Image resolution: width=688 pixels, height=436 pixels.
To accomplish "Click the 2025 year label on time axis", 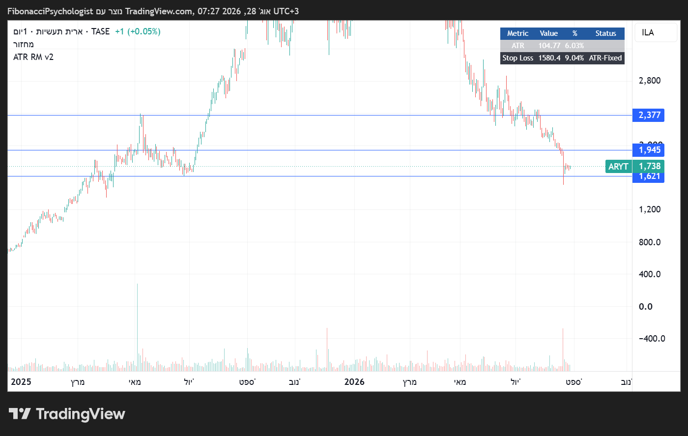I will tap(21, 382).
